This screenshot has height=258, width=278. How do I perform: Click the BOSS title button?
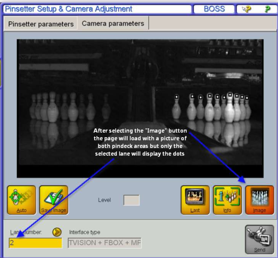[214, 9]
